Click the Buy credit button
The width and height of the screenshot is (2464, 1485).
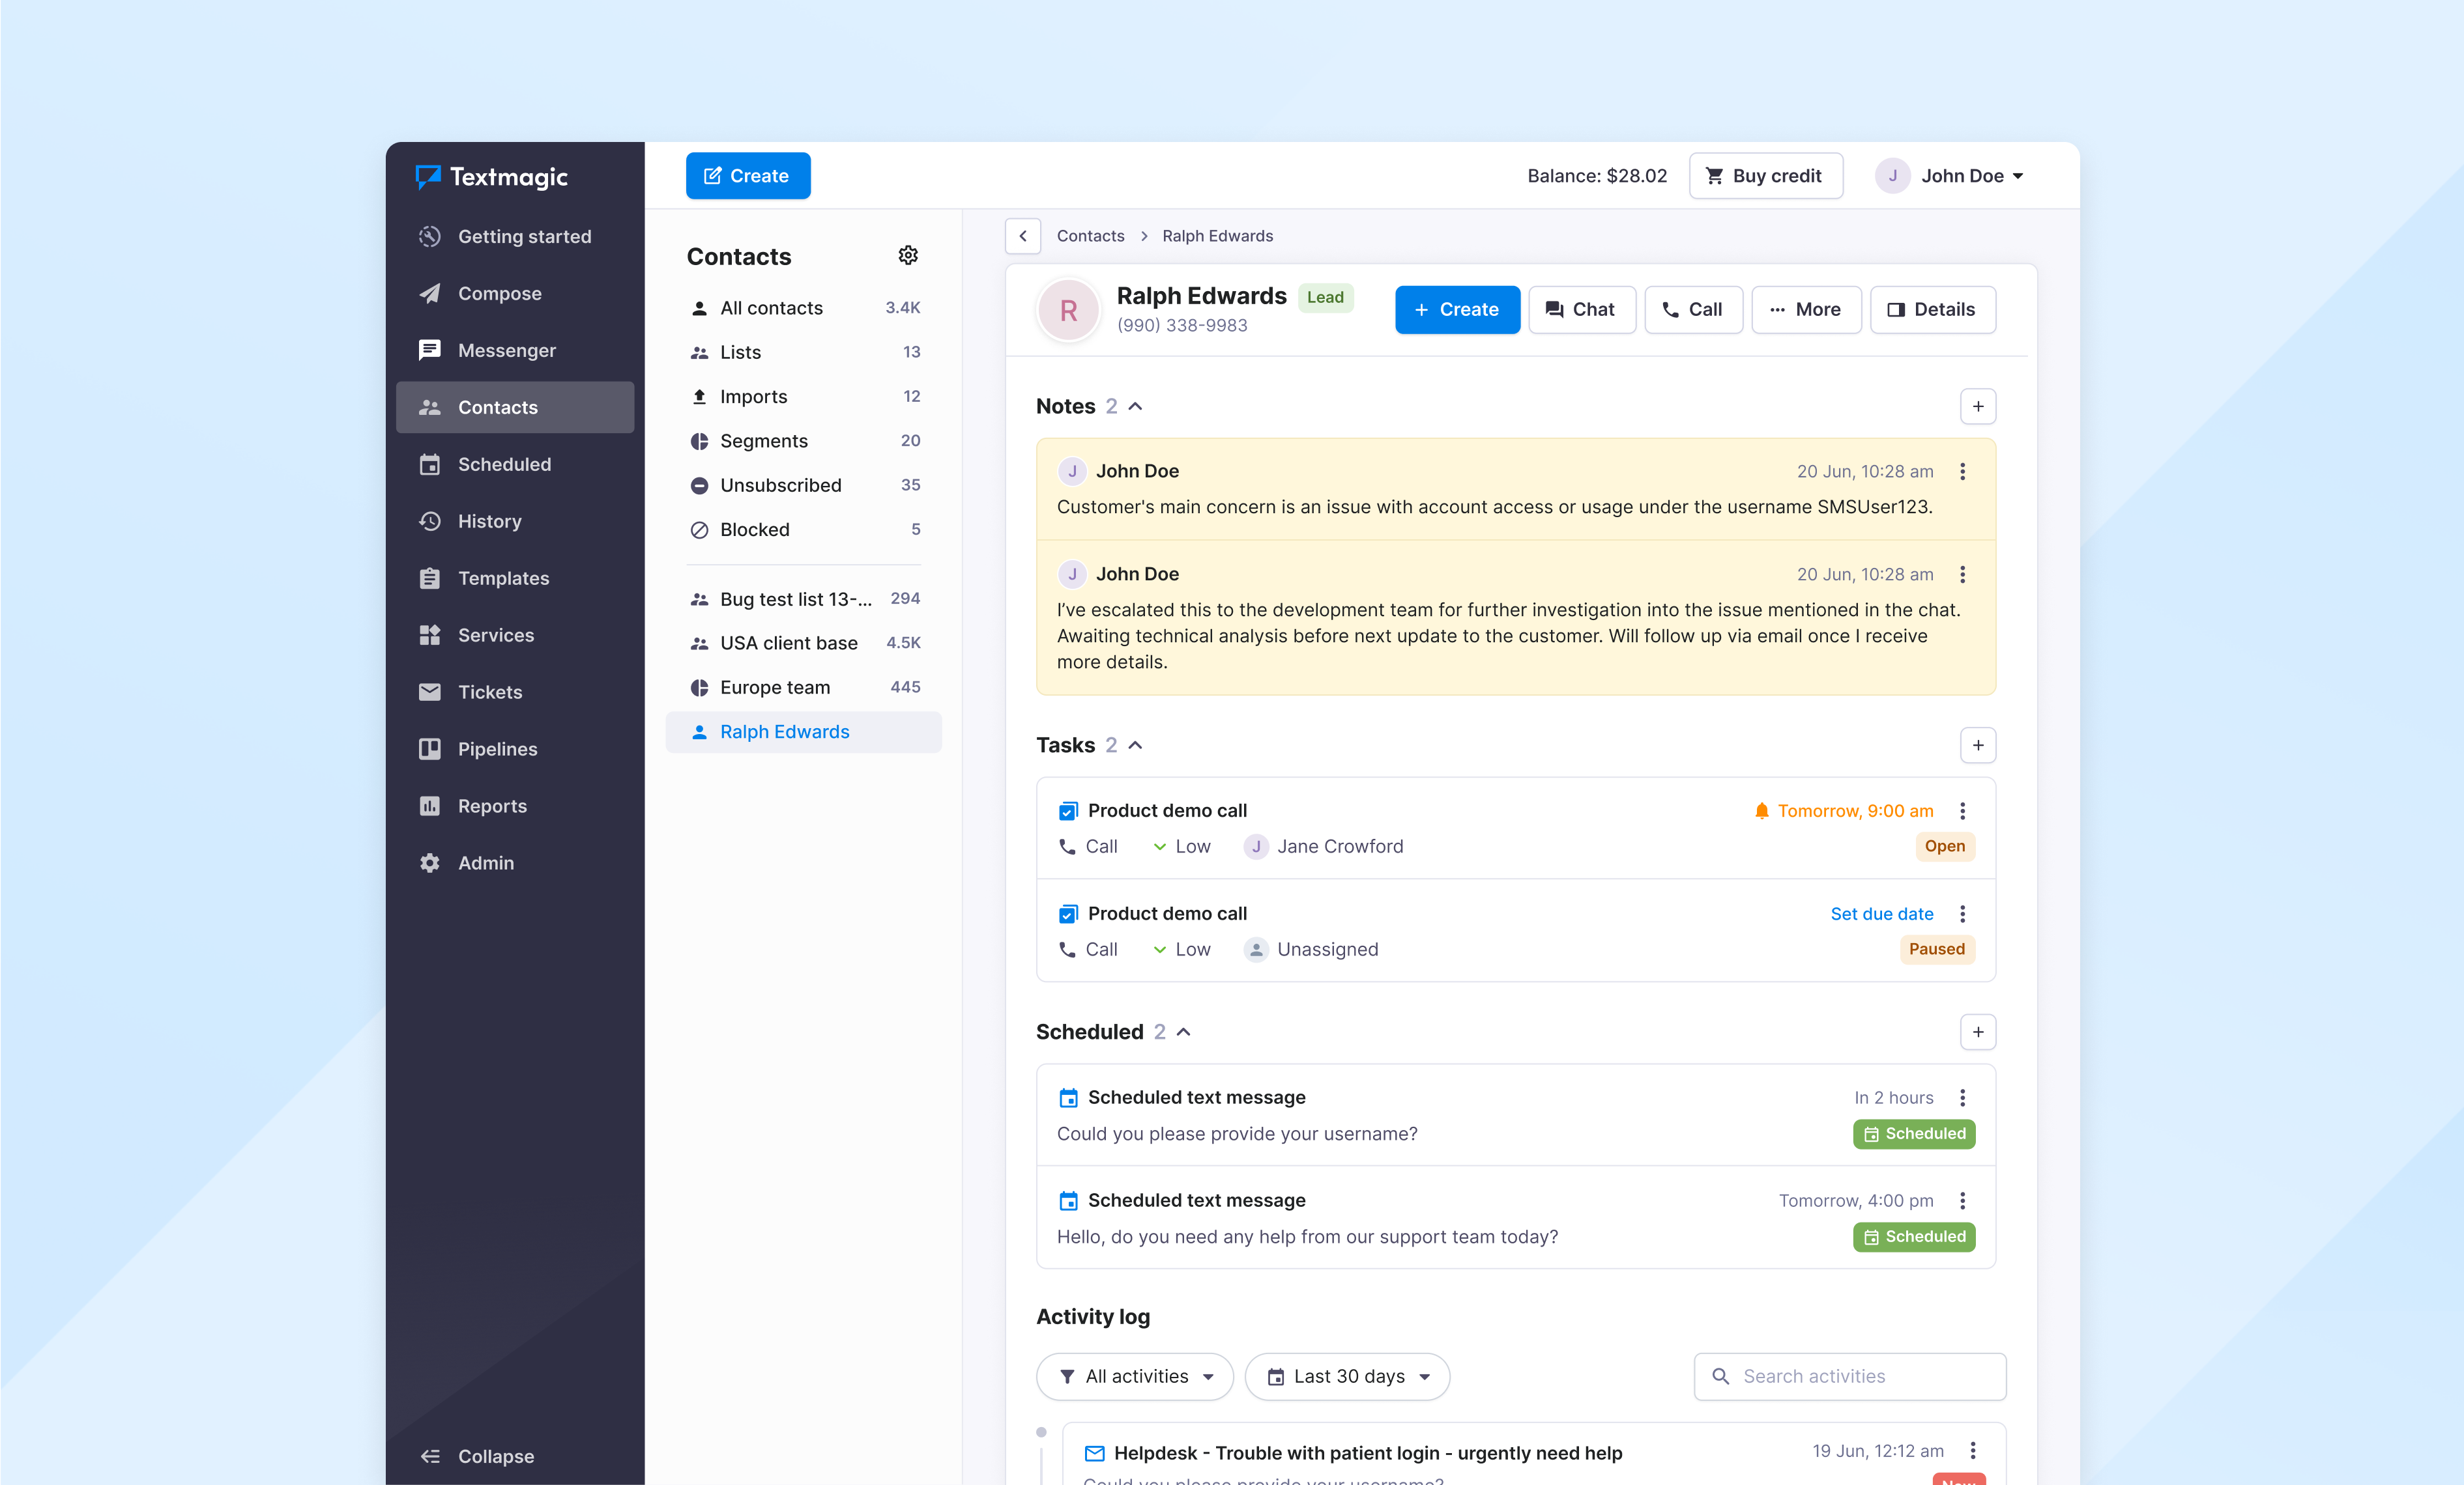click(x=1765, y=176)
